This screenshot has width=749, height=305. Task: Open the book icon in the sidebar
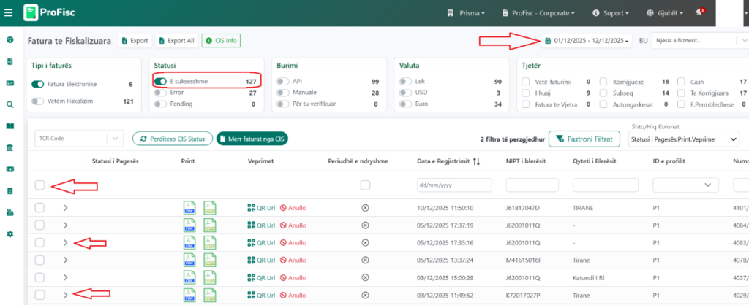click(x=10, y=126)
